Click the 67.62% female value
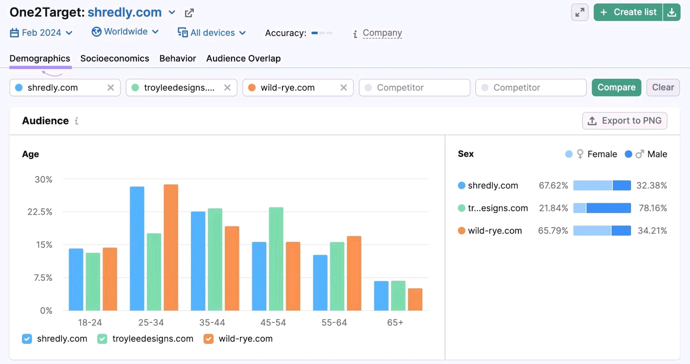Viewport: 690px width, 364px height. (553, 185)
